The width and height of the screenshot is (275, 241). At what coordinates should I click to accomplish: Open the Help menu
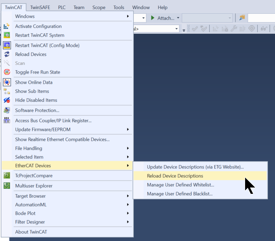click(x=162, y=7)
